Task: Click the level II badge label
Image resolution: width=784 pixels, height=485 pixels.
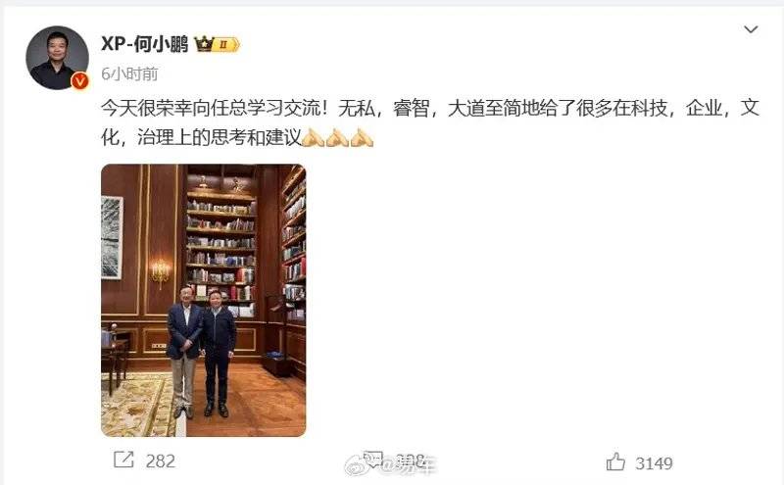Action: pos(226,45)
